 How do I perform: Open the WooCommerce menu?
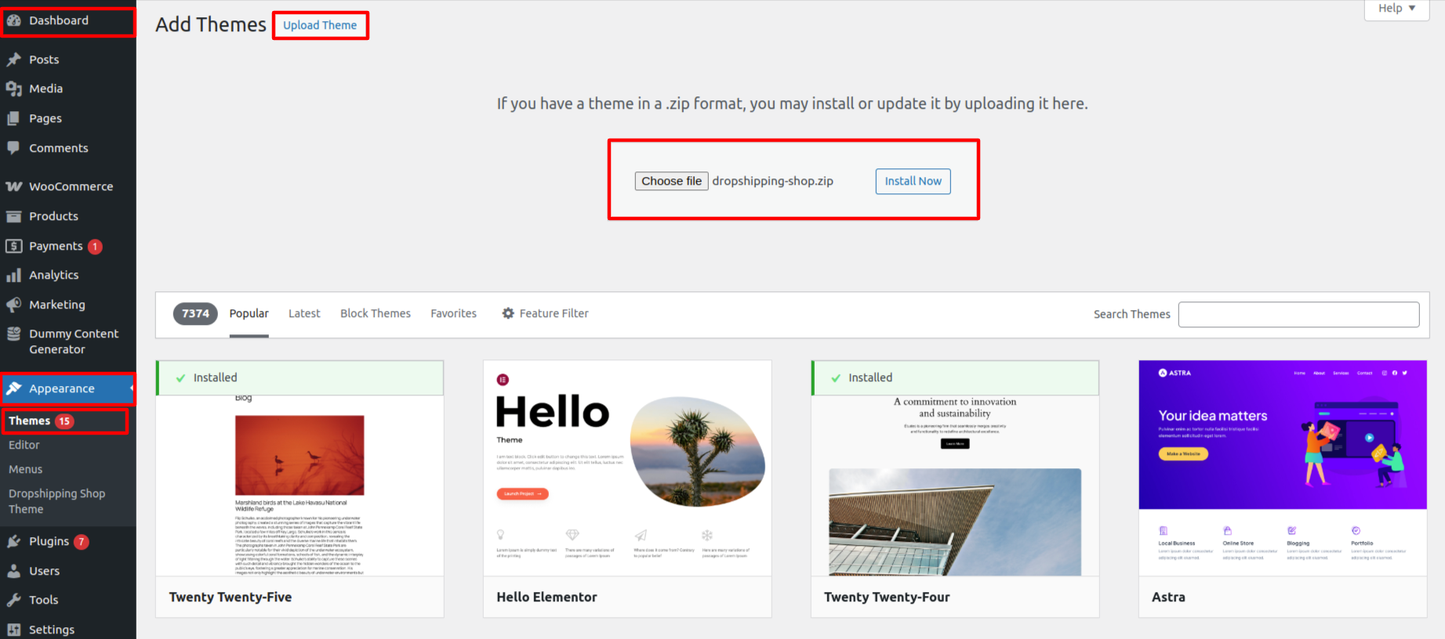pyautogui.click(x=68, y=186)
